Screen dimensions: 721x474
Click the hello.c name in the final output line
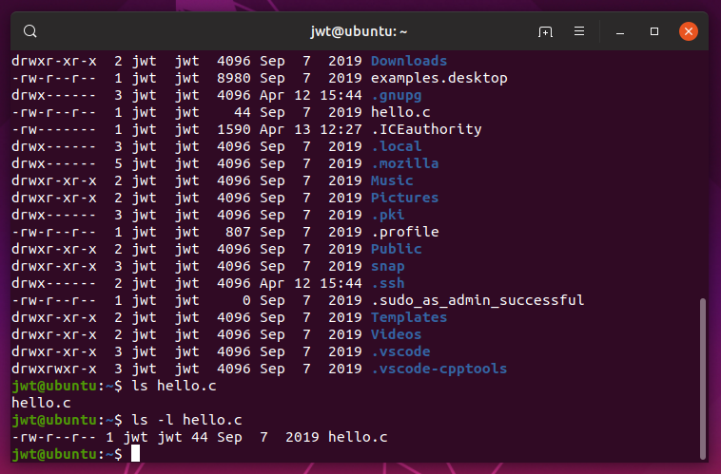(x=358, y=437)
